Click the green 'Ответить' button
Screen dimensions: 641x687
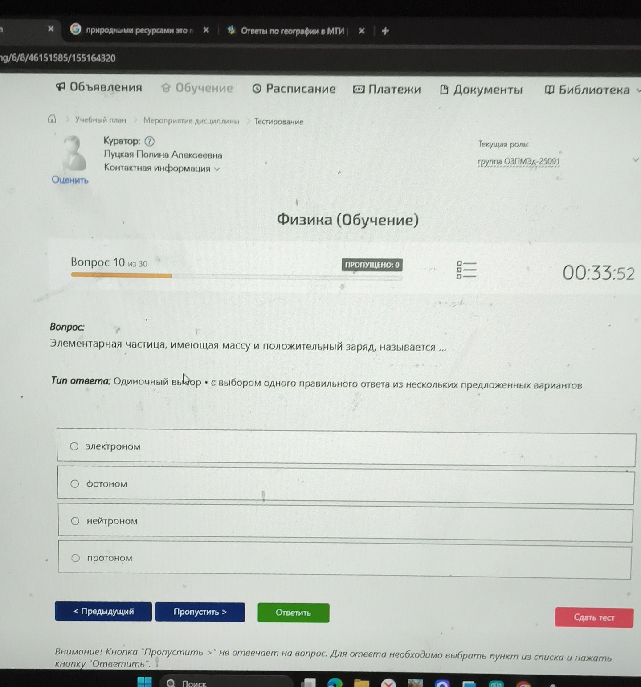[293, 613]
